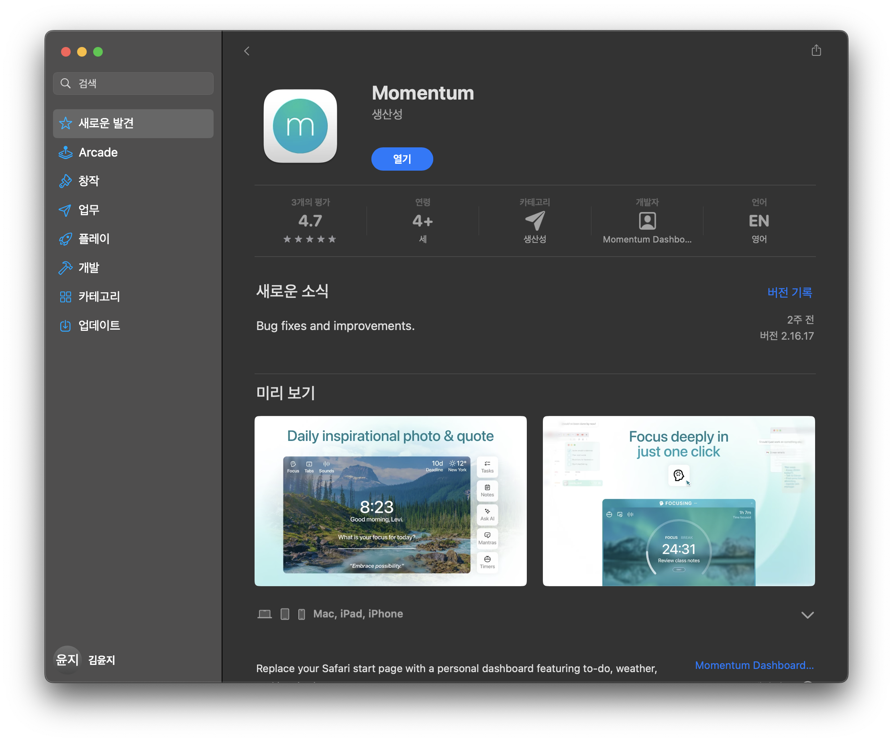Open the Focus deeply preview screenshot

click(x=678, y=501)
